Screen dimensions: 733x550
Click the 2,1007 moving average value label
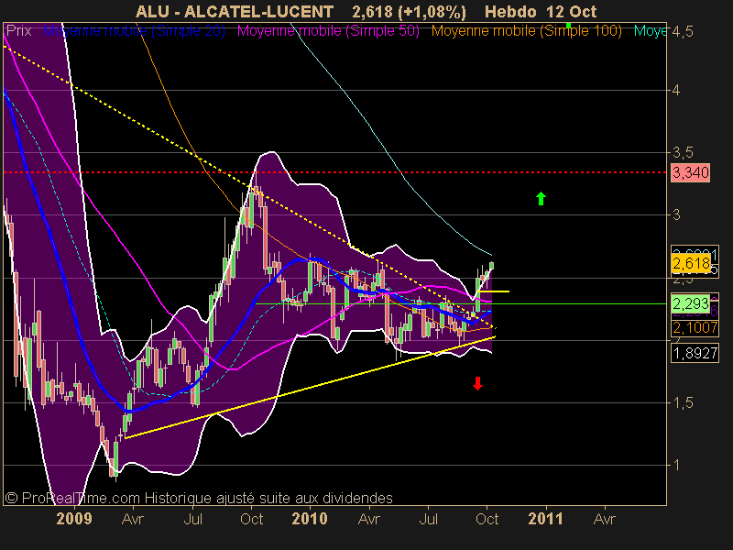[x=695, y=327]
